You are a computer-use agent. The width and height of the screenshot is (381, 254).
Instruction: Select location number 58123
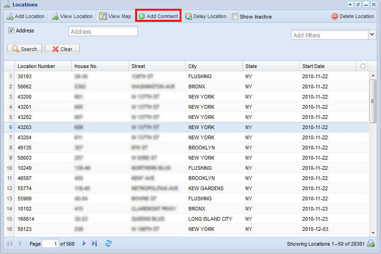25,229
